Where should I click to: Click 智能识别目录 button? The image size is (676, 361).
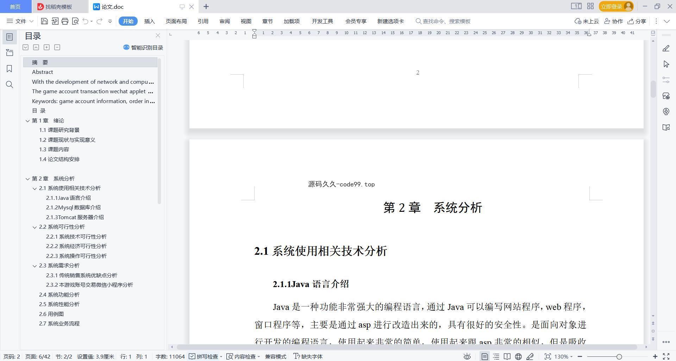[143, 47]
